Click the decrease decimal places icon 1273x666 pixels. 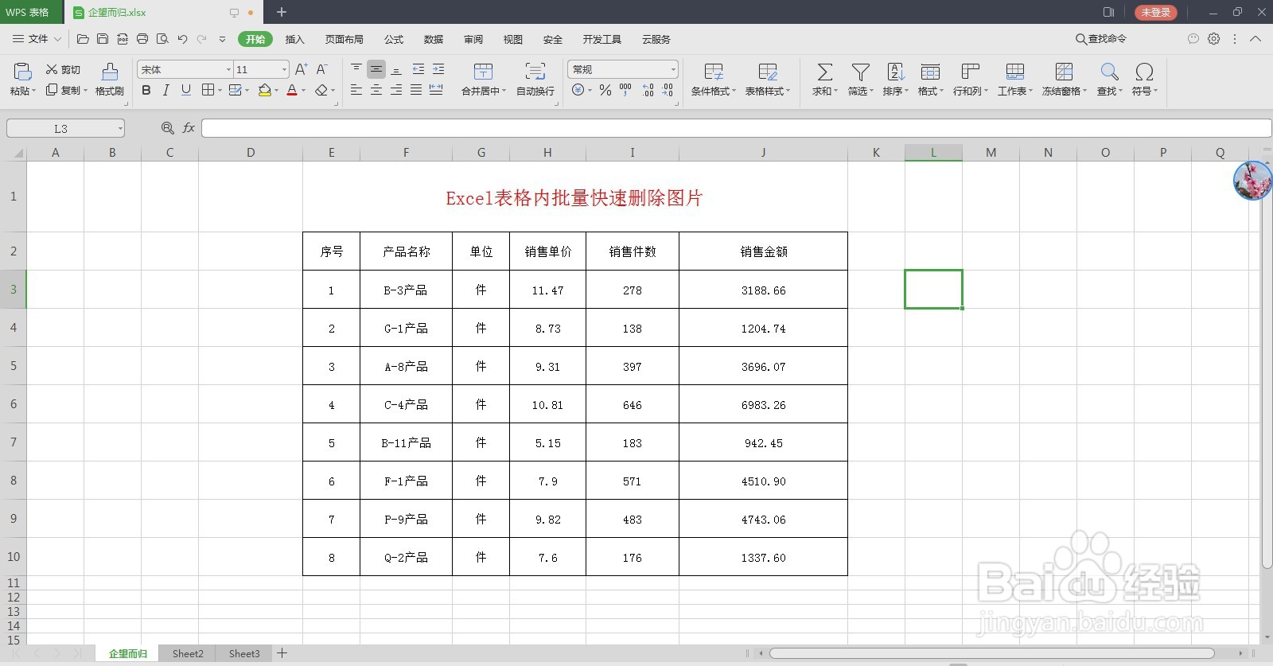pyautogui.click(x=667, y=90)
